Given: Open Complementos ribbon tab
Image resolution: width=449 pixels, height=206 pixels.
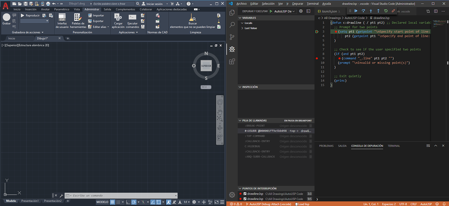Looking at the screenshot, I should pyautogui.click(x=125, y=9).
